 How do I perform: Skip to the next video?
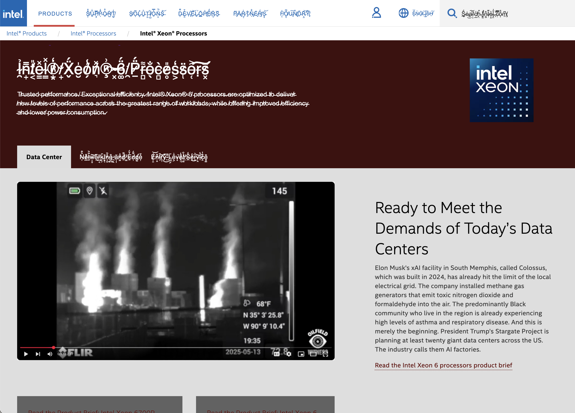pos(38,354)
